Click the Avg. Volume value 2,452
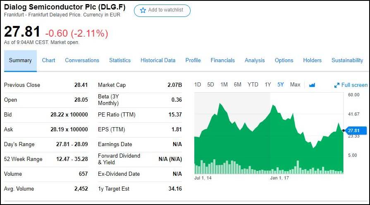 pyautogui.click(x=81, y=189)
